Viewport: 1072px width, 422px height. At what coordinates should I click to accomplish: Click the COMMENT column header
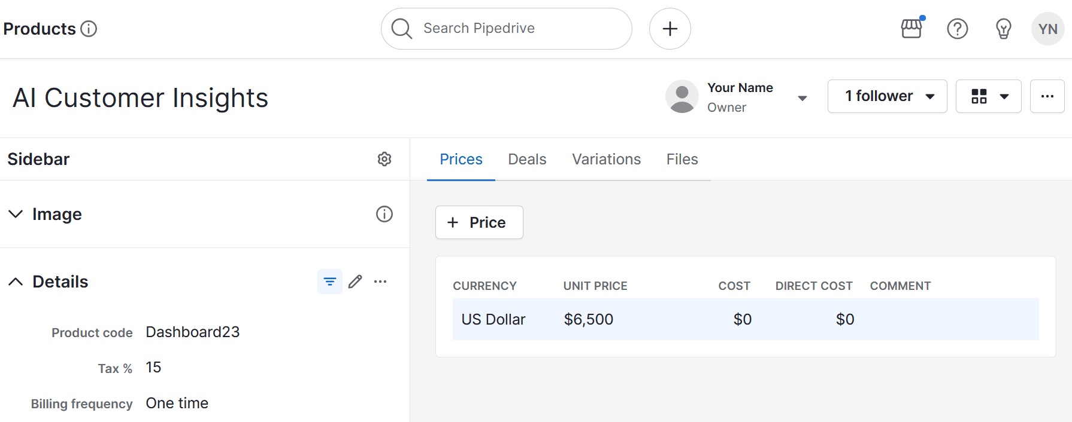900,286
